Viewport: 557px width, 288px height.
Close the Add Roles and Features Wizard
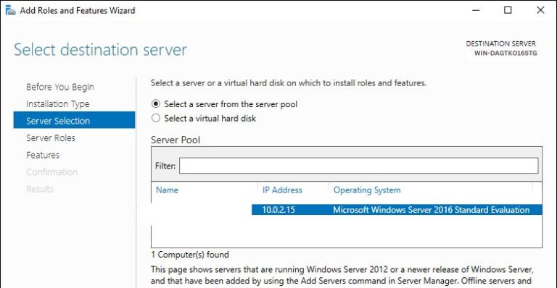540,10
